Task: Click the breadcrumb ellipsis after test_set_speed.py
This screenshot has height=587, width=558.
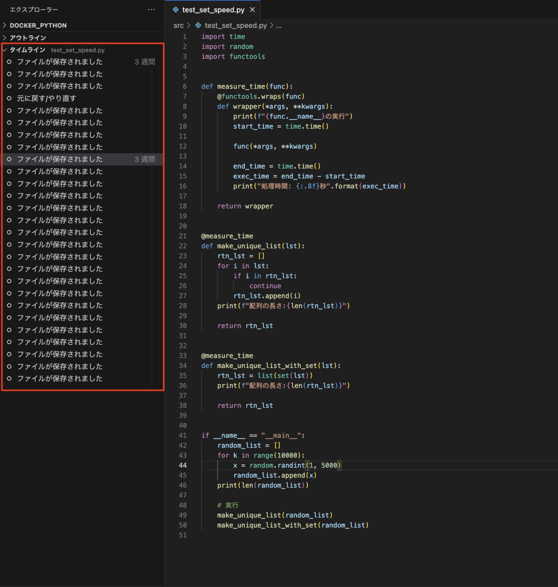Action: click(279, 26)
